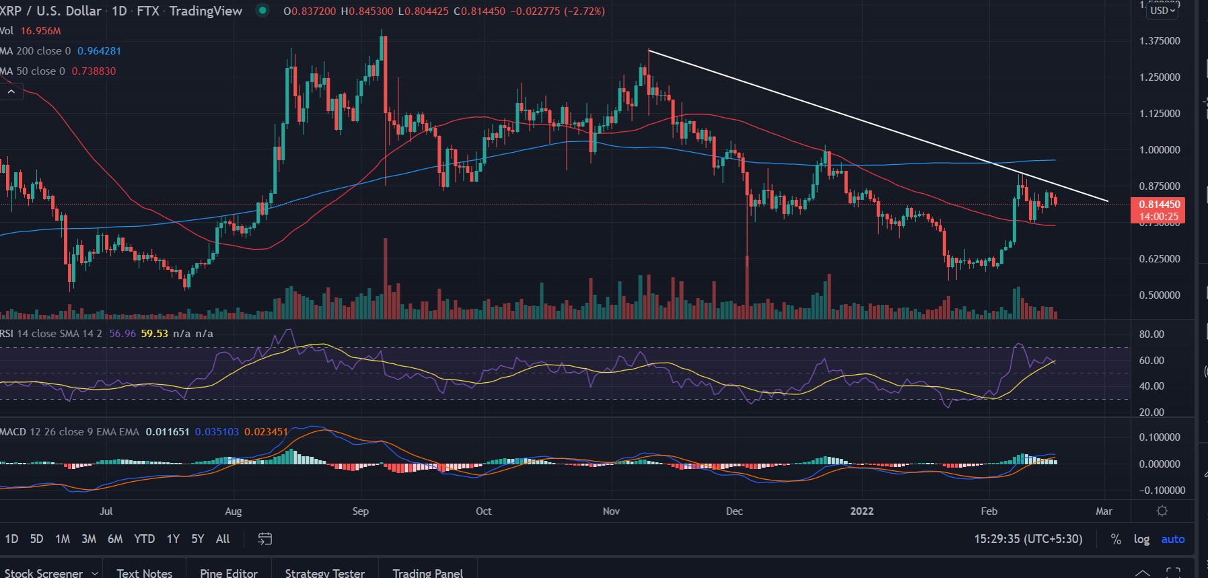Select the 3M time range

89,539
